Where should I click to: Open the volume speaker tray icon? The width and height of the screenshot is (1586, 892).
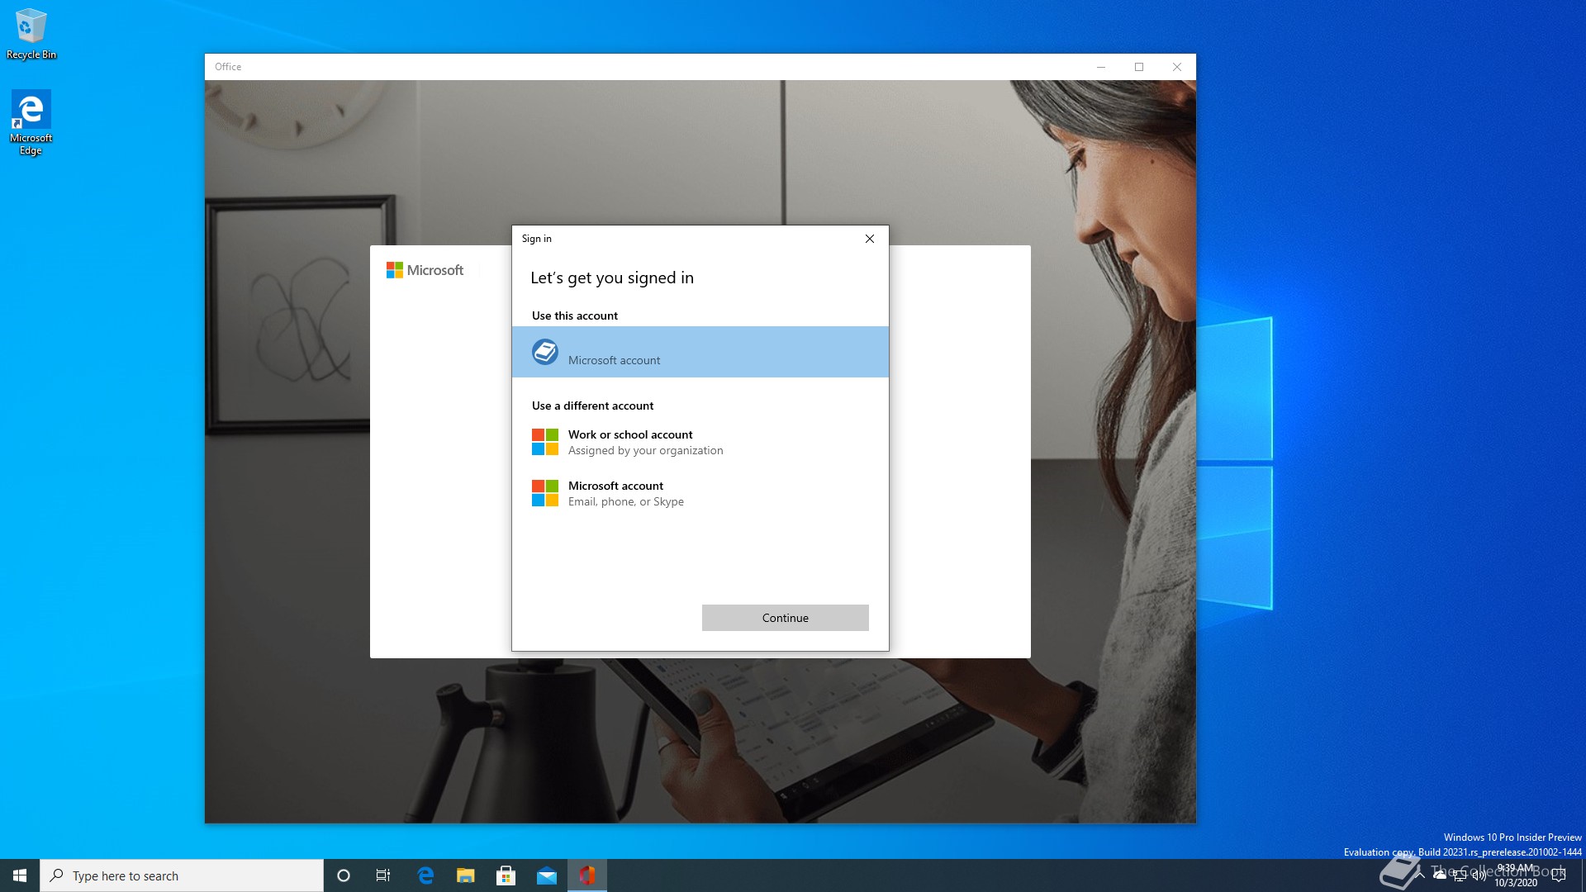coord(1479,875)
